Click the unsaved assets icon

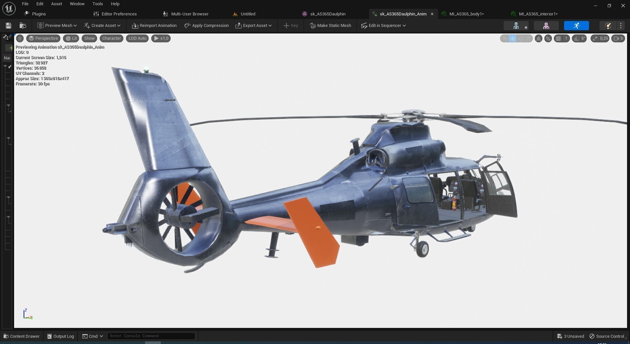(560, 336)
